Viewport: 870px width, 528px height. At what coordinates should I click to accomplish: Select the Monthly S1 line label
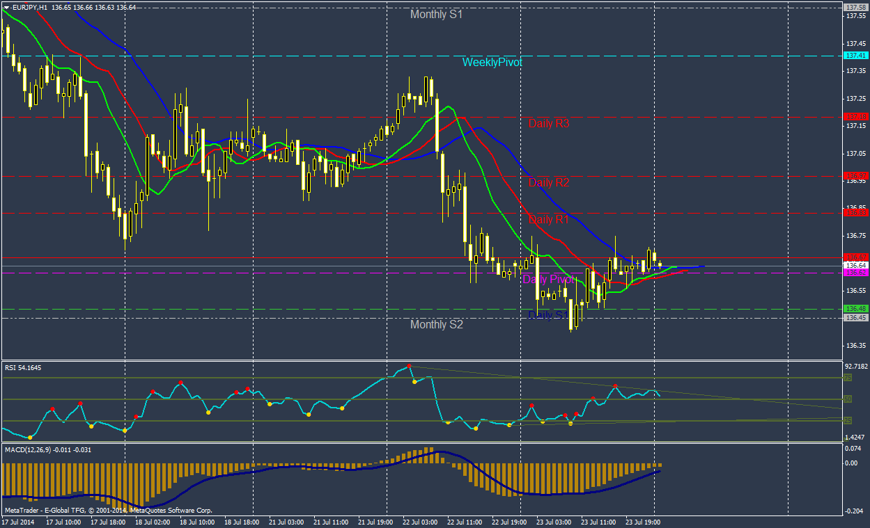436,15
